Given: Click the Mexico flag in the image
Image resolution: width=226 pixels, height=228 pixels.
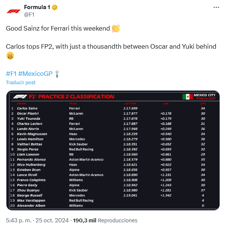Looking at the screenshot, I should pyautogui.click(x=187, y=97).
